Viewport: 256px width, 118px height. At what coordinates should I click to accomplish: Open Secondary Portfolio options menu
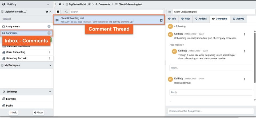click(49, 58)
